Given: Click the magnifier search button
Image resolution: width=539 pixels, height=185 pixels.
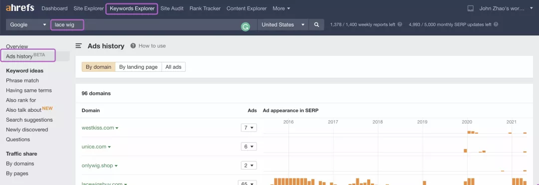Looking at the screenshot, I should tap(316, 25).
